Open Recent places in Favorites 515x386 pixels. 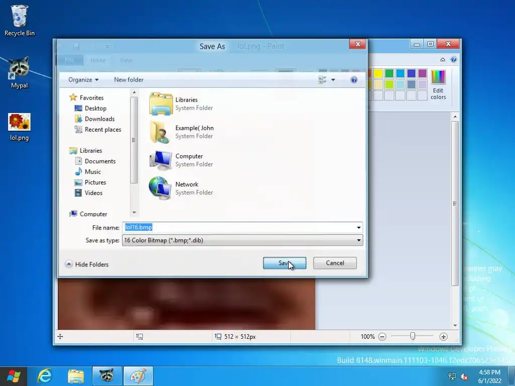click(x=98, y=129)
